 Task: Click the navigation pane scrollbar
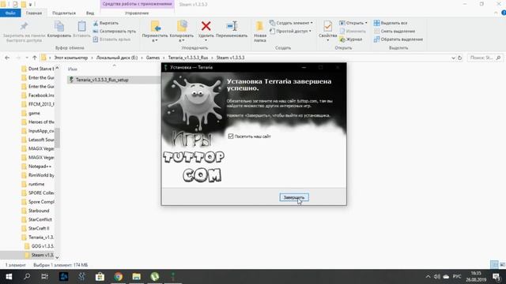point(57,137)
